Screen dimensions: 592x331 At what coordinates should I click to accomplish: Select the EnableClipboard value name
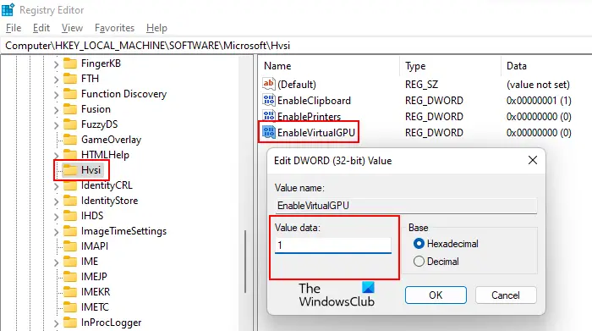(314, 101)
